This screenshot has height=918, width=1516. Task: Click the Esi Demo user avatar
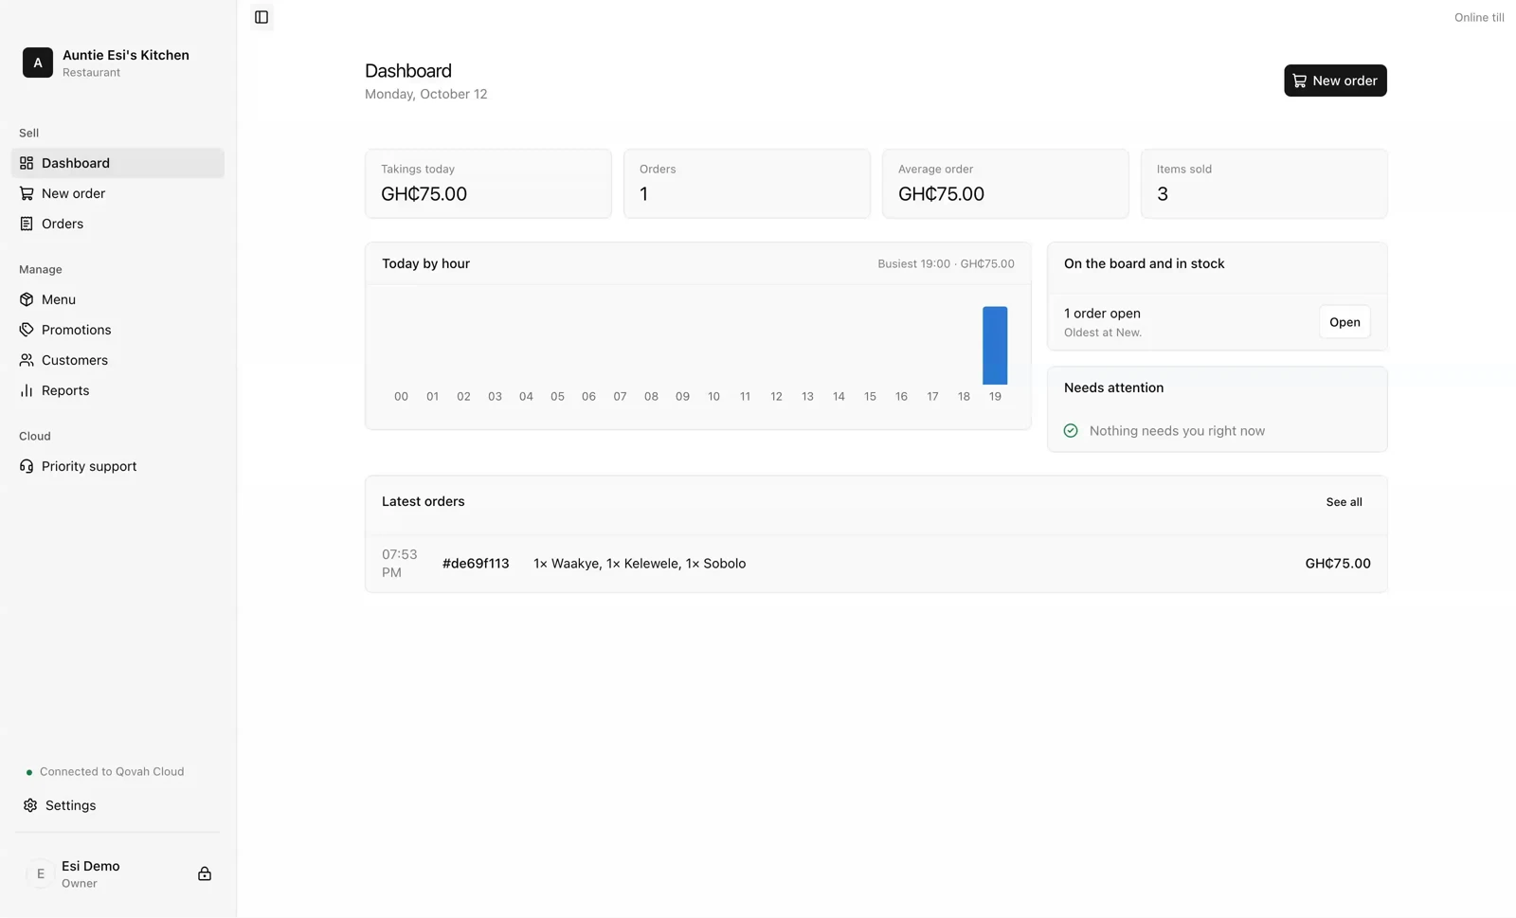pyautogui.click(x=40, y=873)
